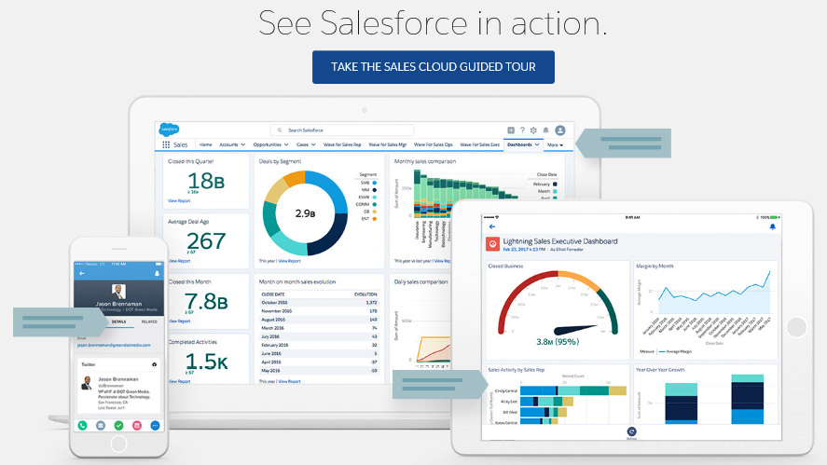
Task: Tap the notification bell on the phone
Action: tap(157, 274)
